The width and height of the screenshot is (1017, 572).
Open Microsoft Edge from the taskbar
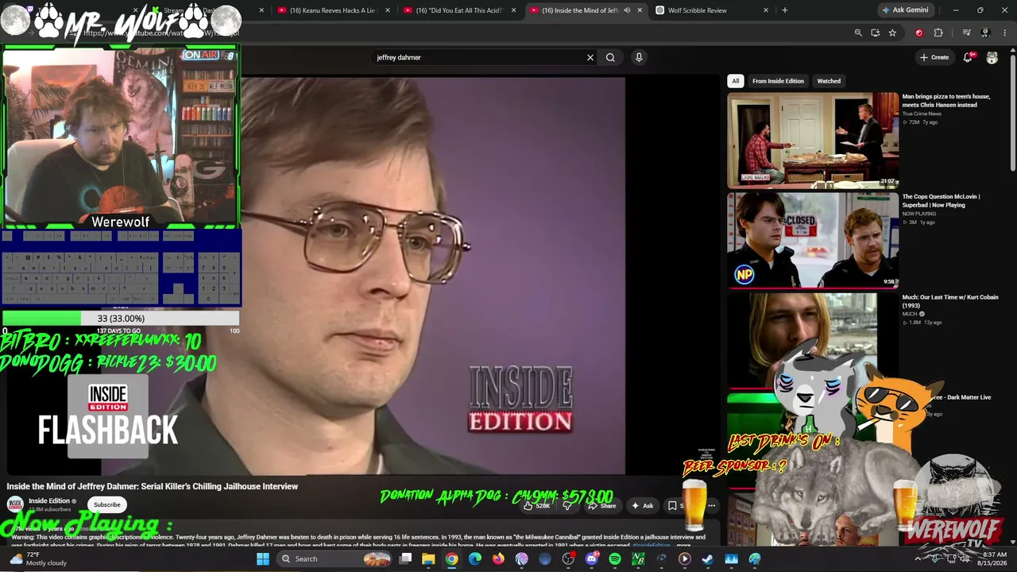click(475, 558)
